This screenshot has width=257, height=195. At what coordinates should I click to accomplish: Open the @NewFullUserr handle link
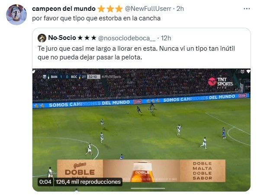click(x=148, y=9)
